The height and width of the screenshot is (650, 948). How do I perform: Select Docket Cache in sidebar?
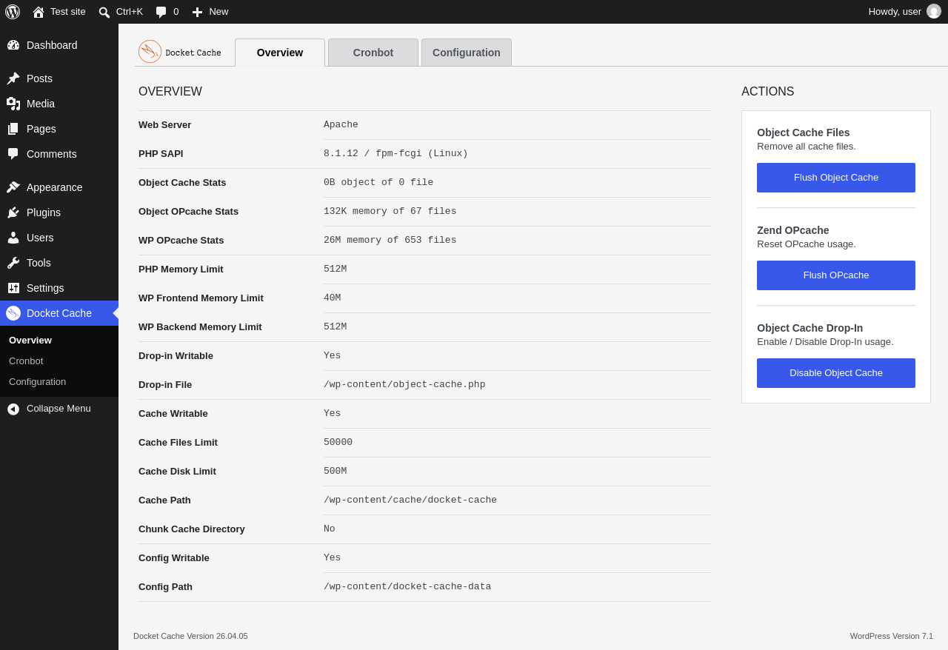click(59, 313)
